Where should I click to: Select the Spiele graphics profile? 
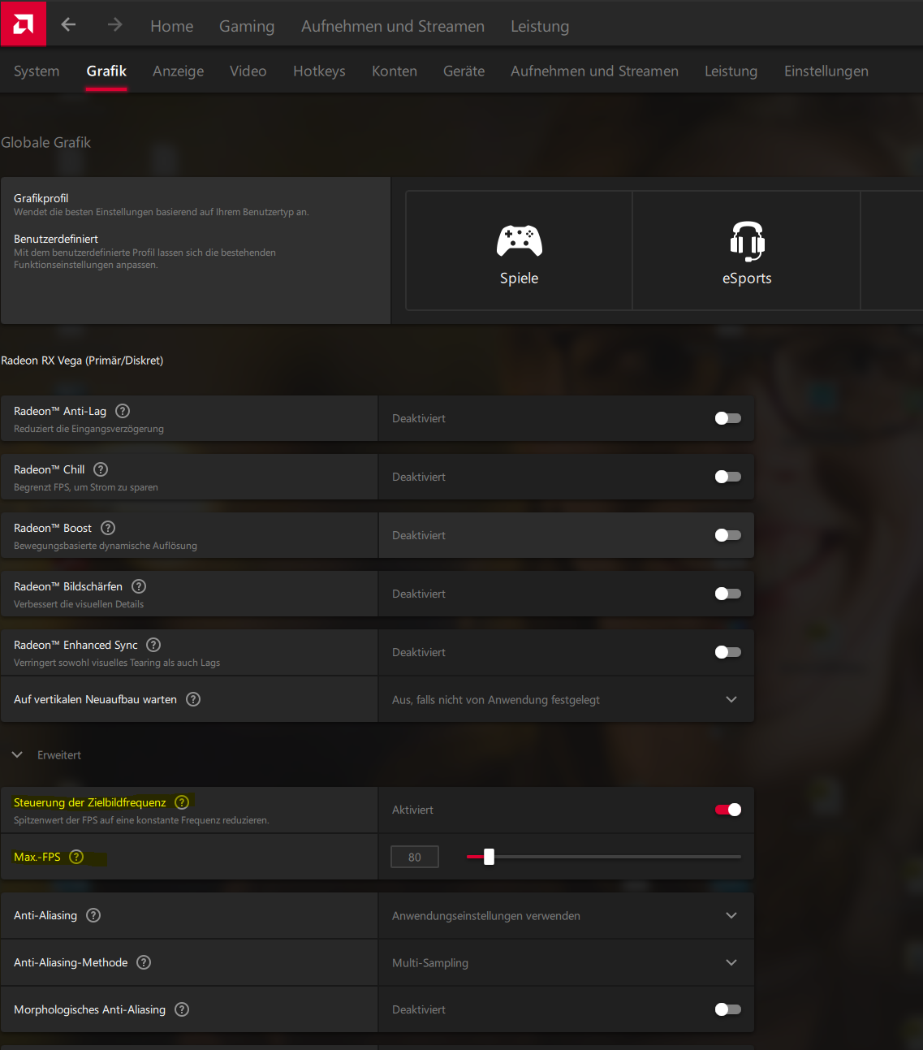[x=519, y=250]
